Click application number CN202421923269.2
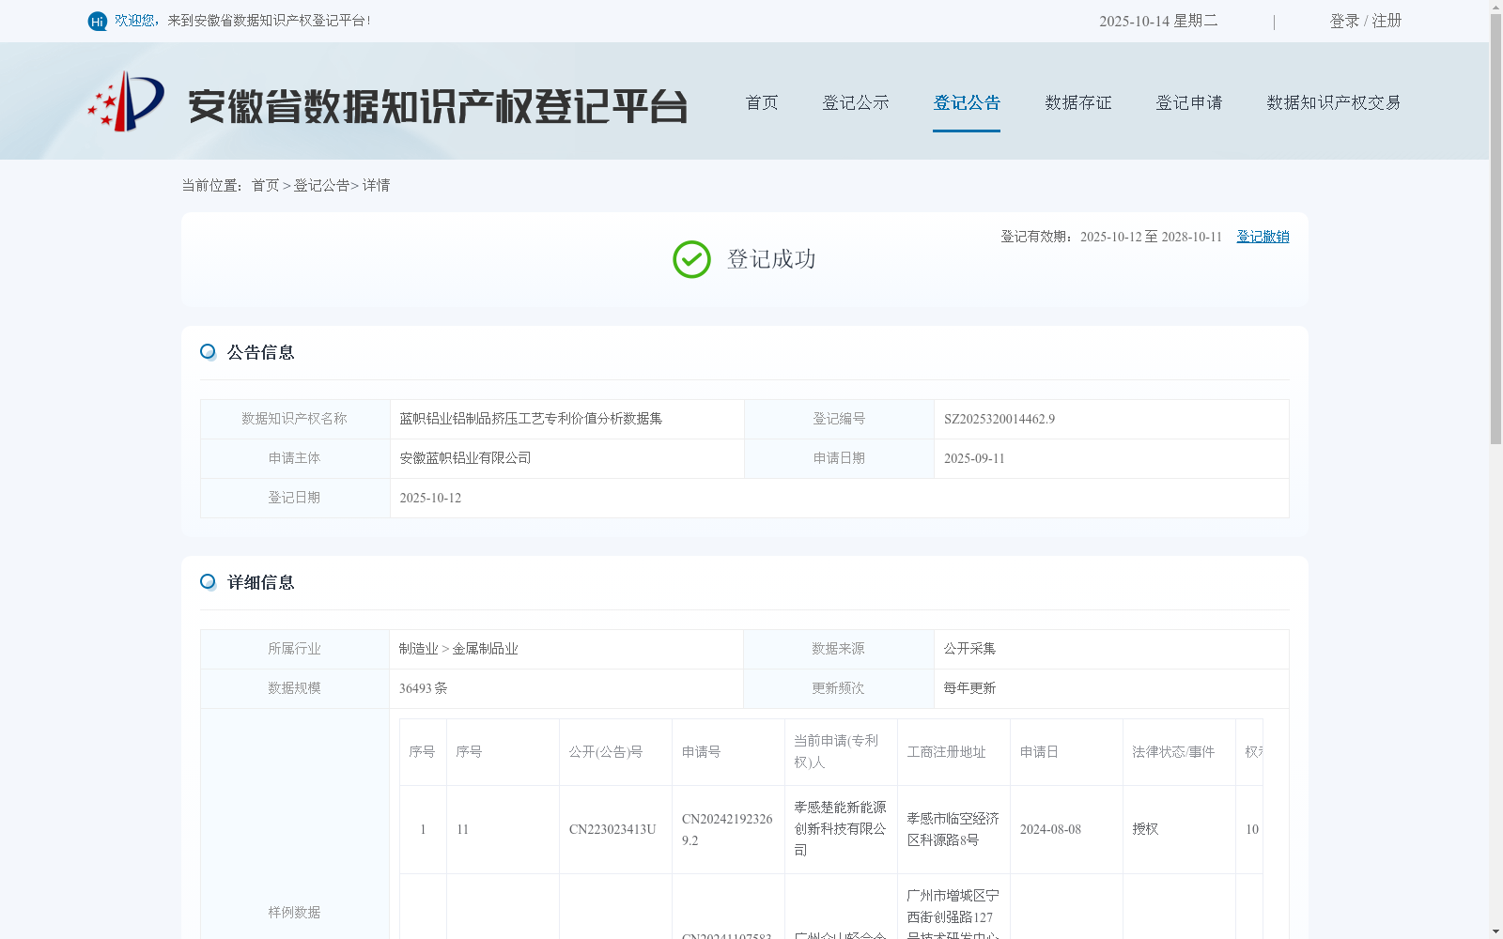The width and height of the screenshot is (1503, 939). 727,830
